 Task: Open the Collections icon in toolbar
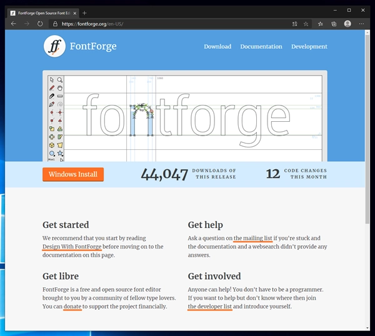pos(334,24)
